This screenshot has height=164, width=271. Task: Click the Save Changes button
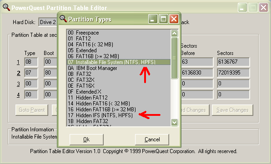pos(232,110)
